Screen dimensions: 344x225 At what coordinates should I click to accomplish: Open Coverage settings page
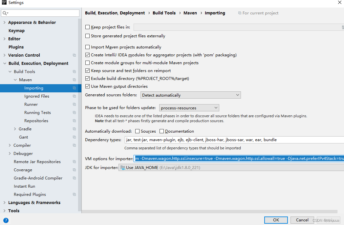click(x=23, y=170)
